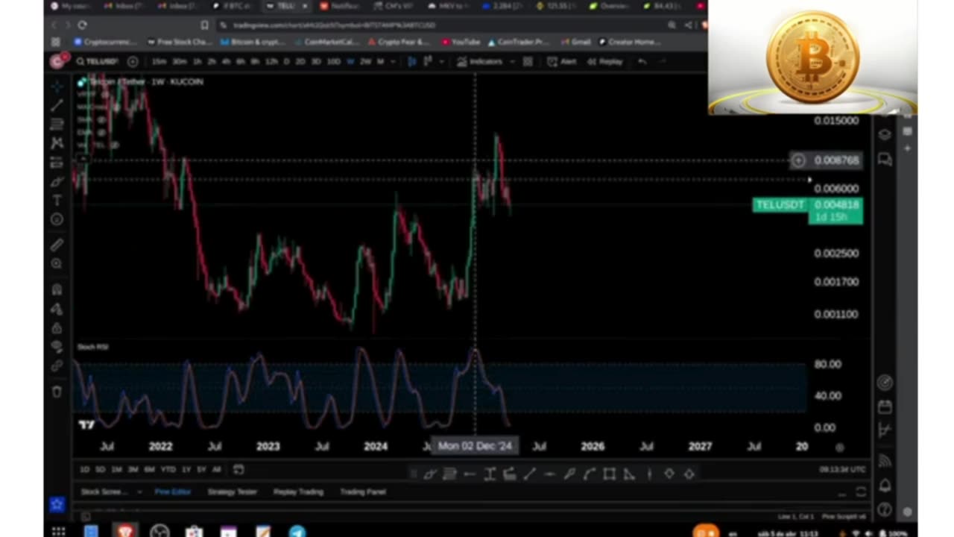Toggle hide all drawings eye icon
954x537 pixels.
tap(57, 347)
